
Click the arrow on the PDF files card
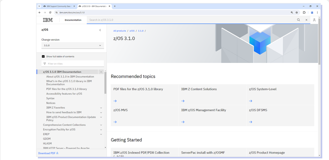point(115,101)
